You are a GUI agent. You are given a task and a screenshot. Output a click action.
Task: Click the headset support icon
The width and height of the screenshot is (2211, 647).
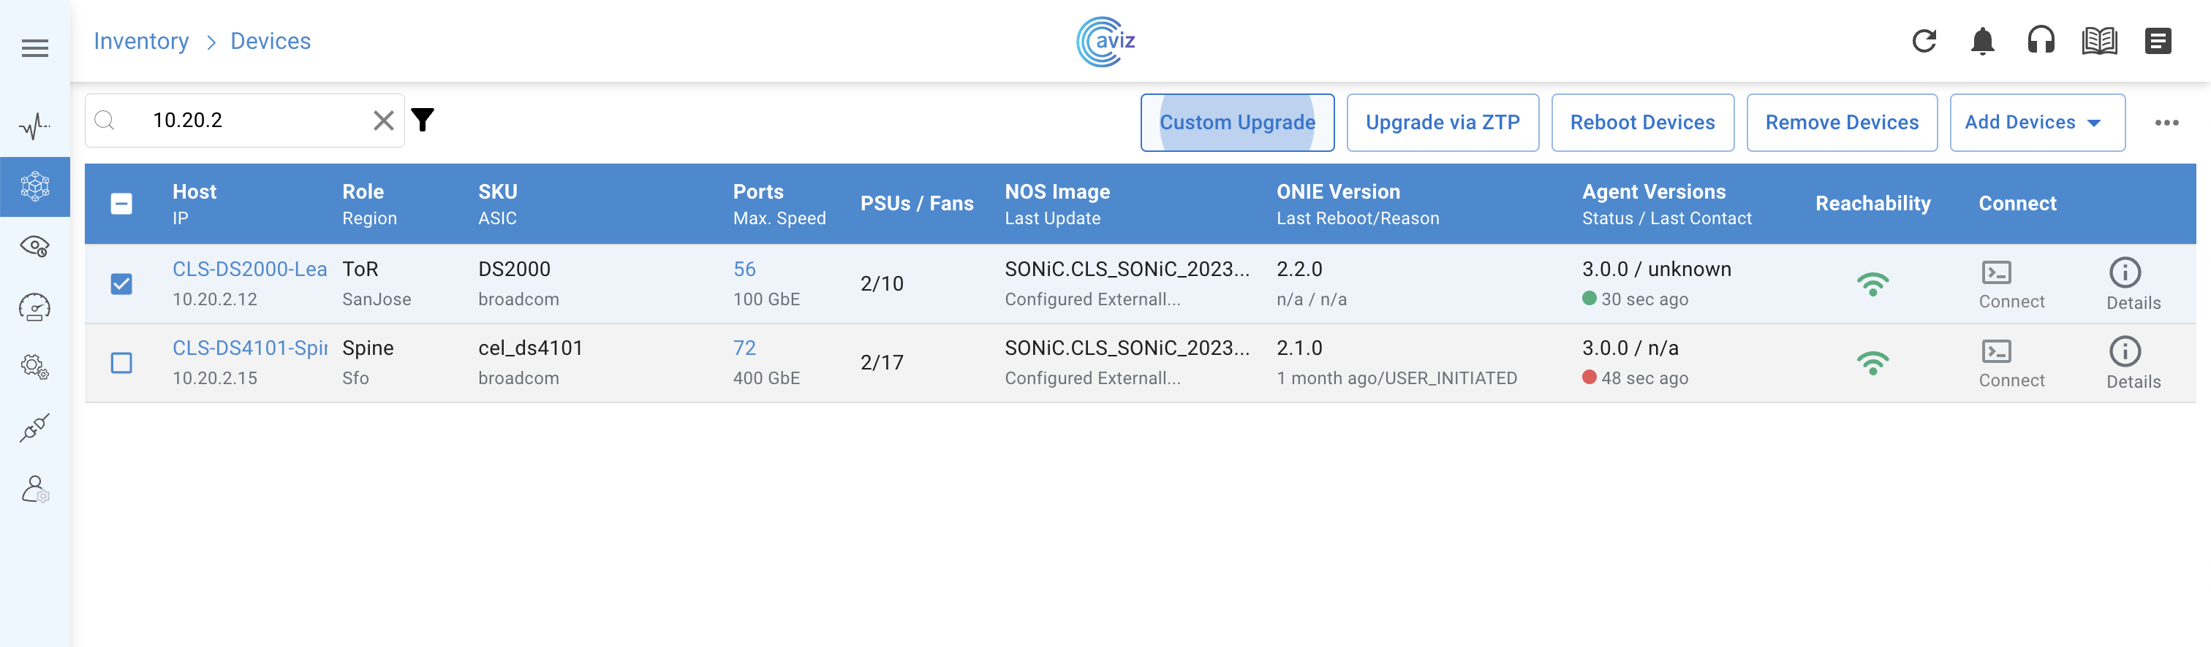coord(2040,41)
